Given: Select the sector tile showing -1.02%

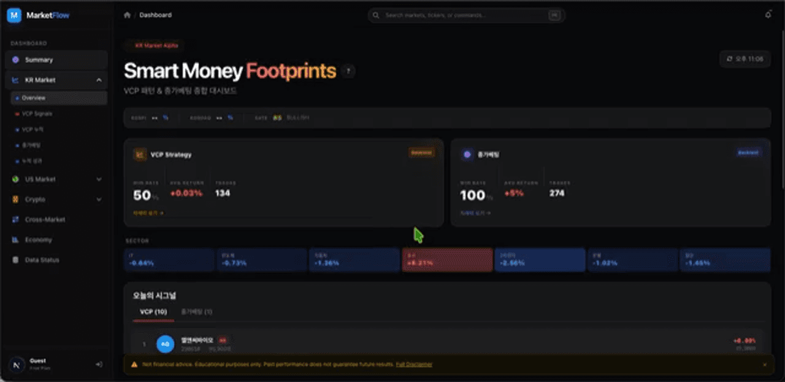Looking at the screenshot, I should tap(632, 260).
